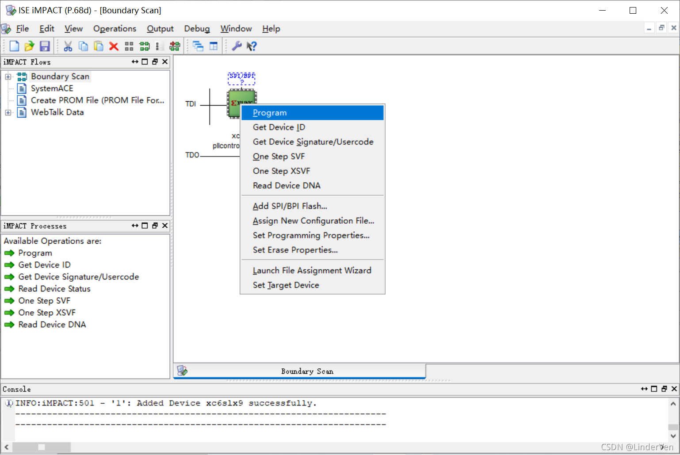The image size is (680, 455).
Task: Open preferences with wrench icon
Action: pyautogui.click(x=237, y=46)
